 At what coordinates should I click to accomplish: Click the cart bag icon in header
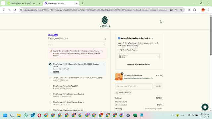161,21
